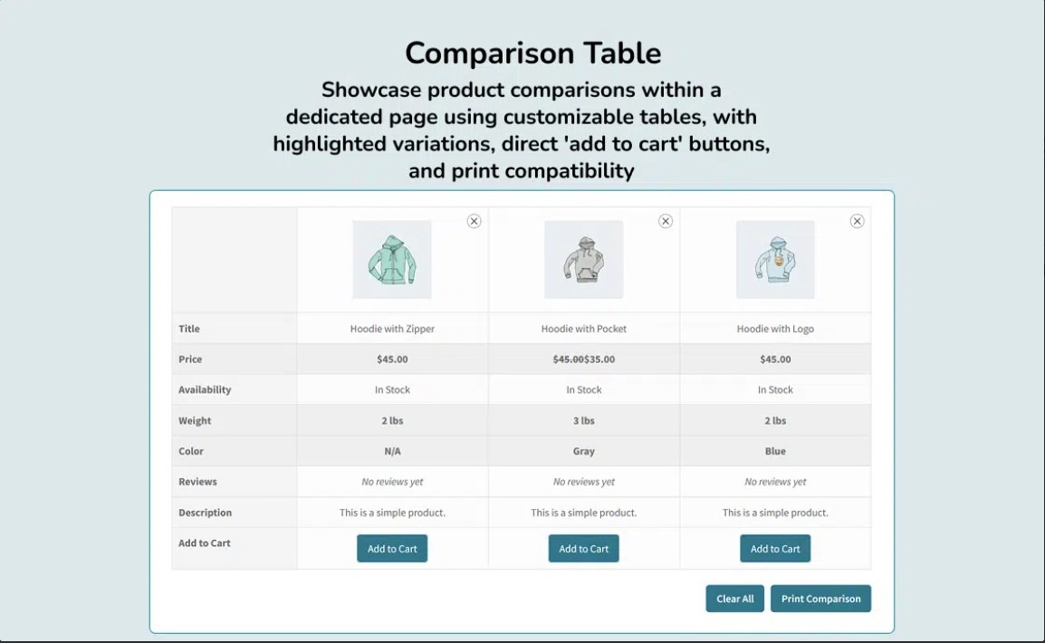The image size is (1045, 643).
Task: Select the Gray color value
Action: (584, 451)
